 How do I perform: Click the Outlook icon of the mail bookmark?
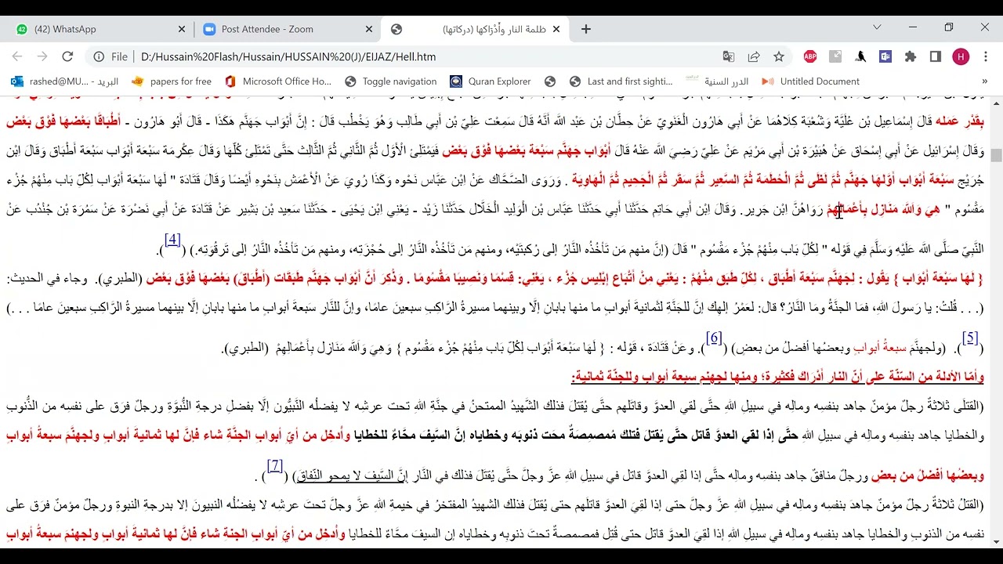tap(16, 81)
